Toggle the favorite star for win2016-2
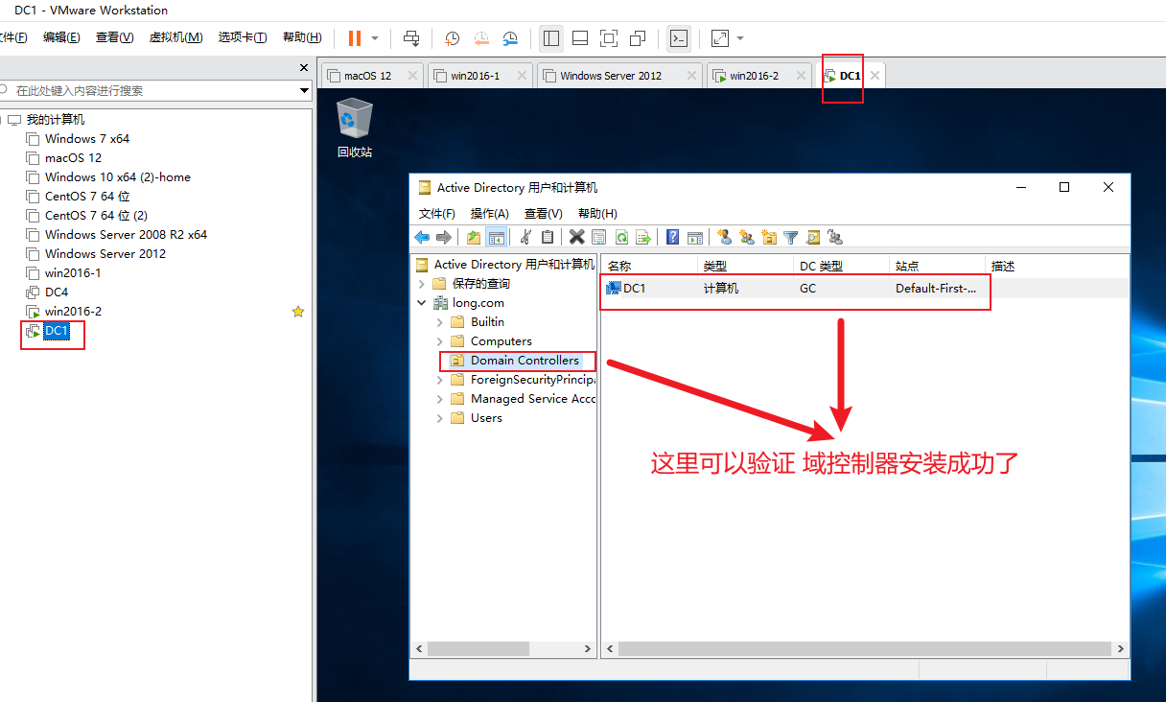 coord(298,312)
